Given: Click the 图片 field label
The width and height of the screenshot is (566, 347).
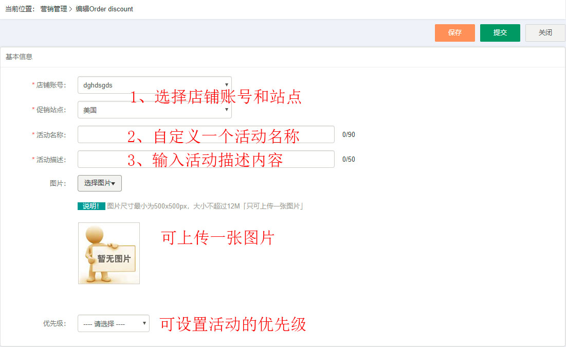Looking at the screenshot, I should (x=58, y=183).
